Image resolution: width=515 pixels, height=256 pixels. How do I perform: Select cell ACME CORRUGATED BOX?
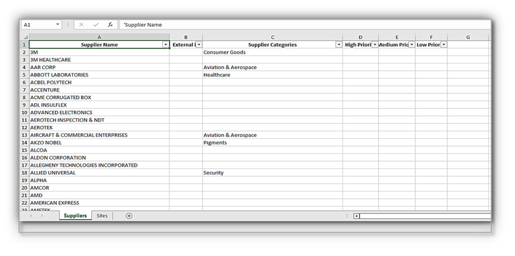pos(99,98)
